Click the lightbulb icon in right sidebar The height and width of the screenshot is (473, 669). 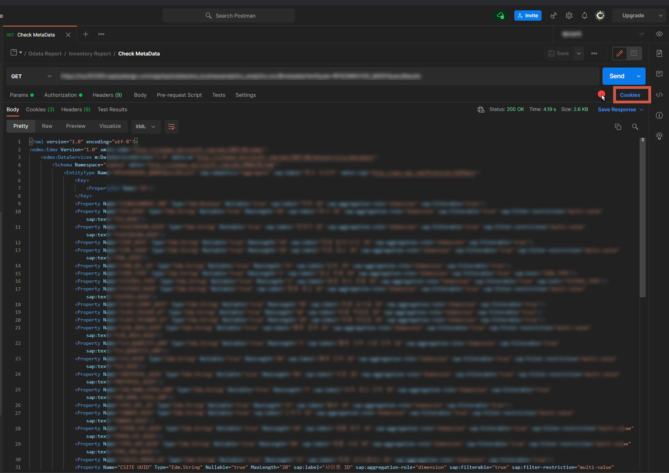pyautogui.click(x=659, y=136)
